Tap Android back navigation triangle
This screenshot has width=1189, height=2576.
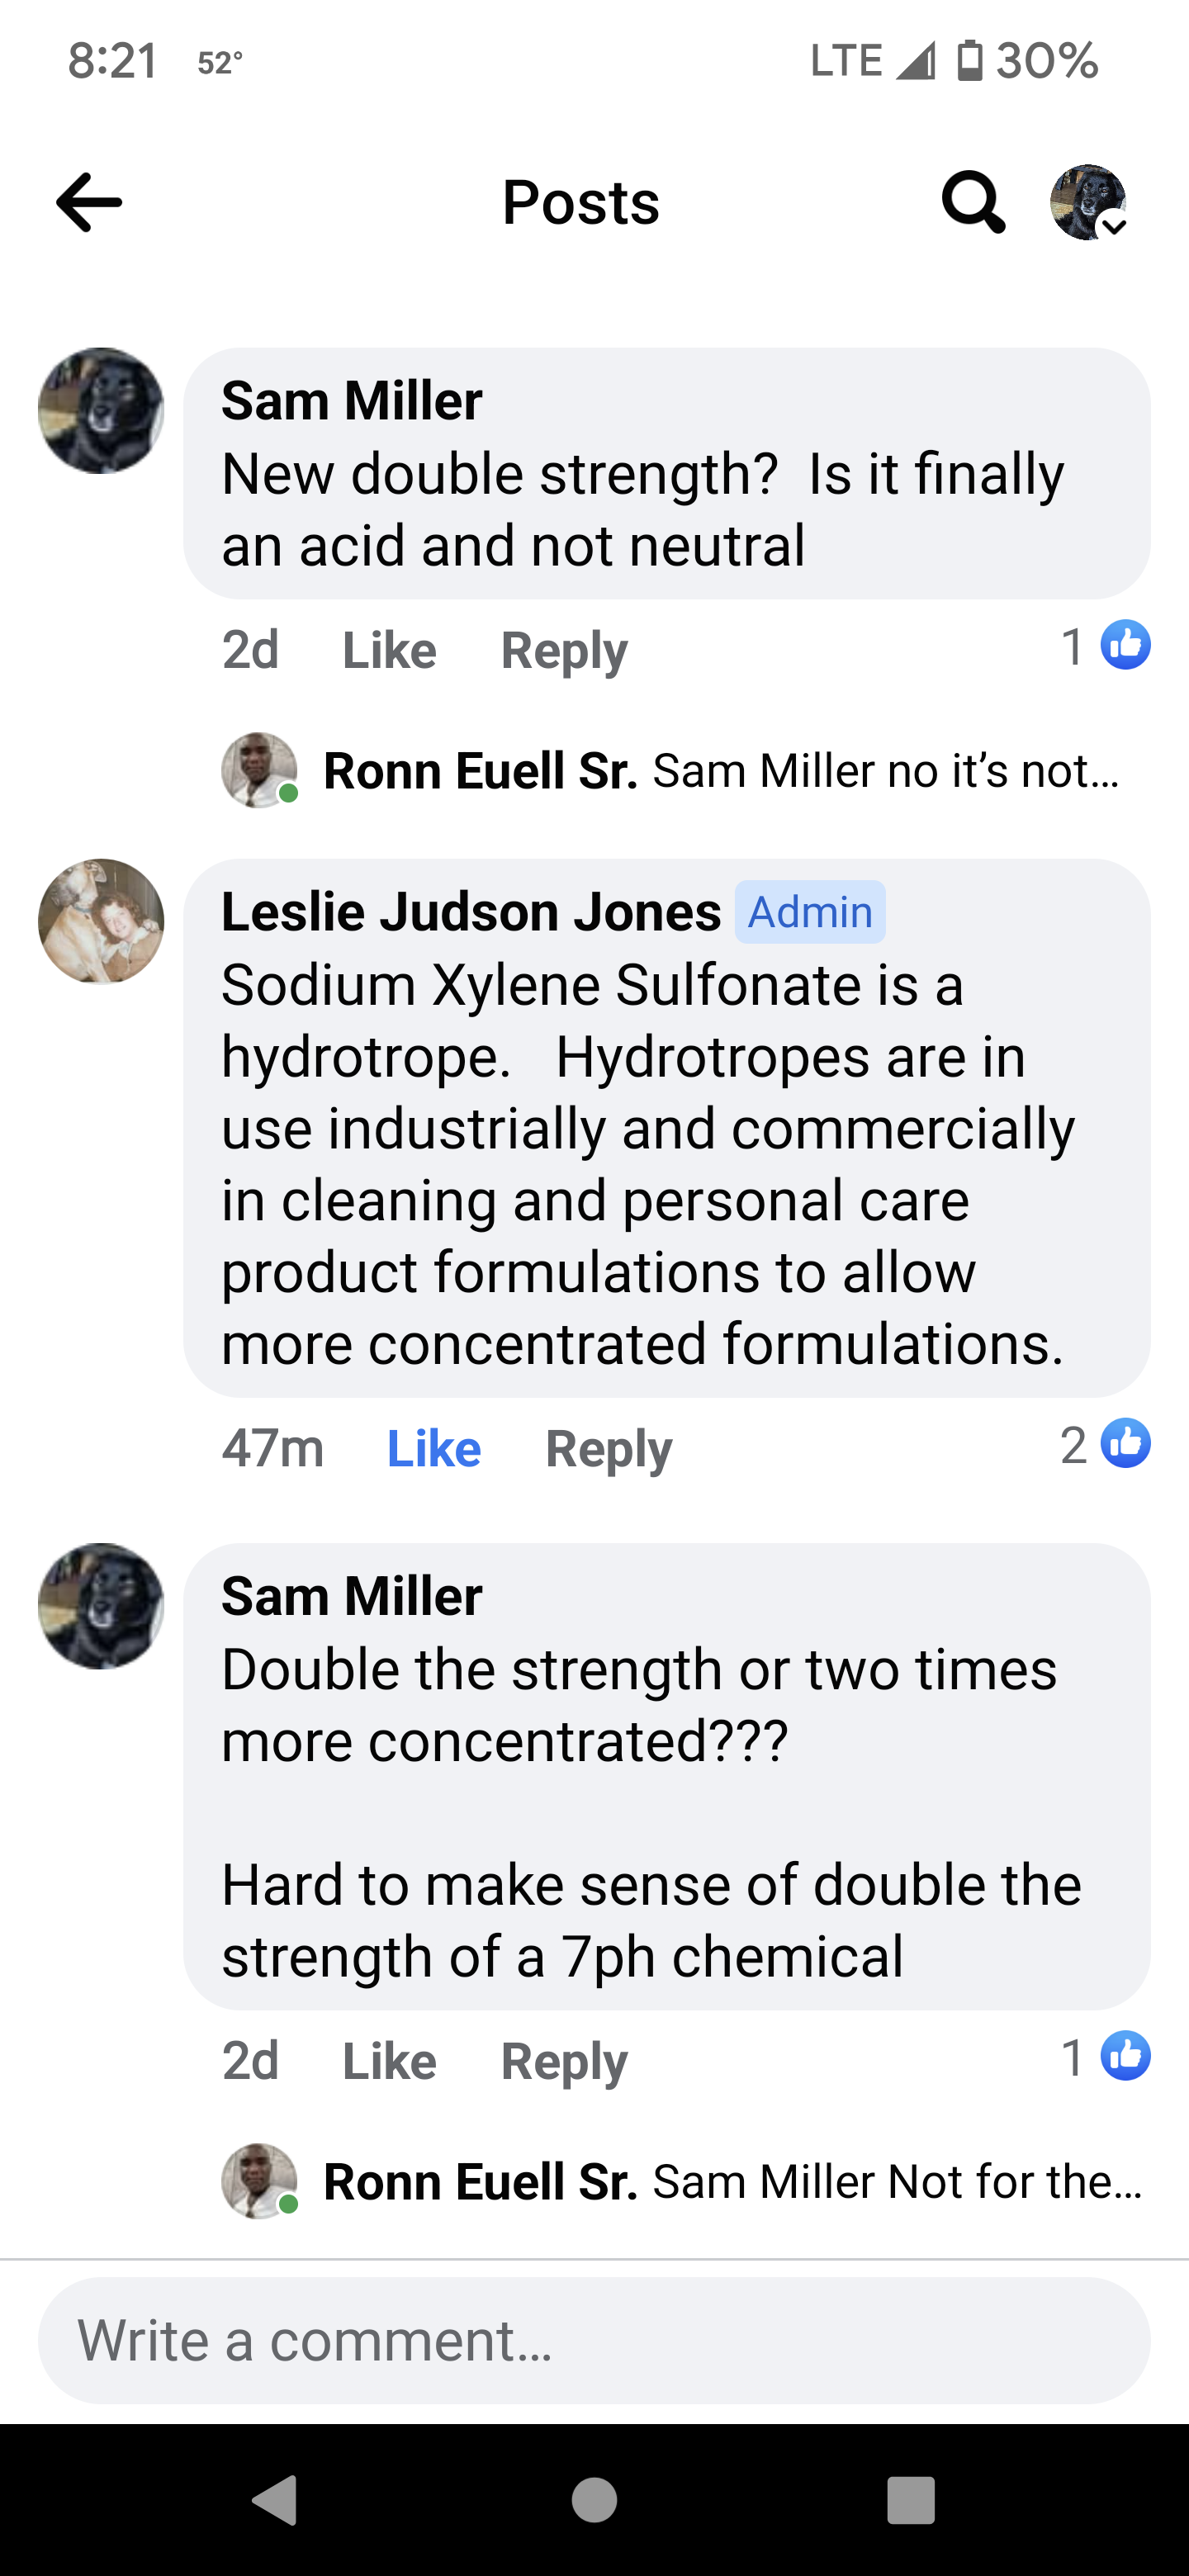pyautogui.click(x=274, y=2500)
